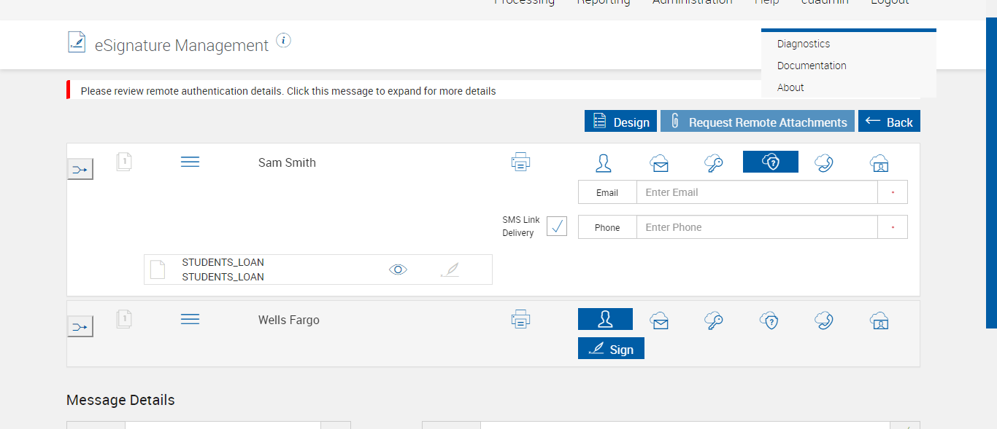Select cloud key authentication icon for Sam Smith

tap(714, 163)
